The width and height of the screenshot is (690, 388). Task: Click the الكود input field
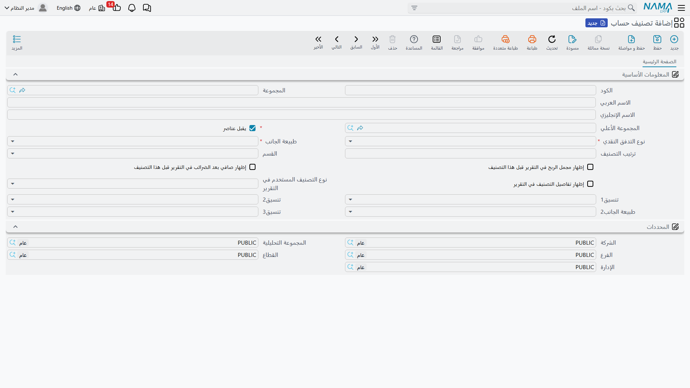470,90
